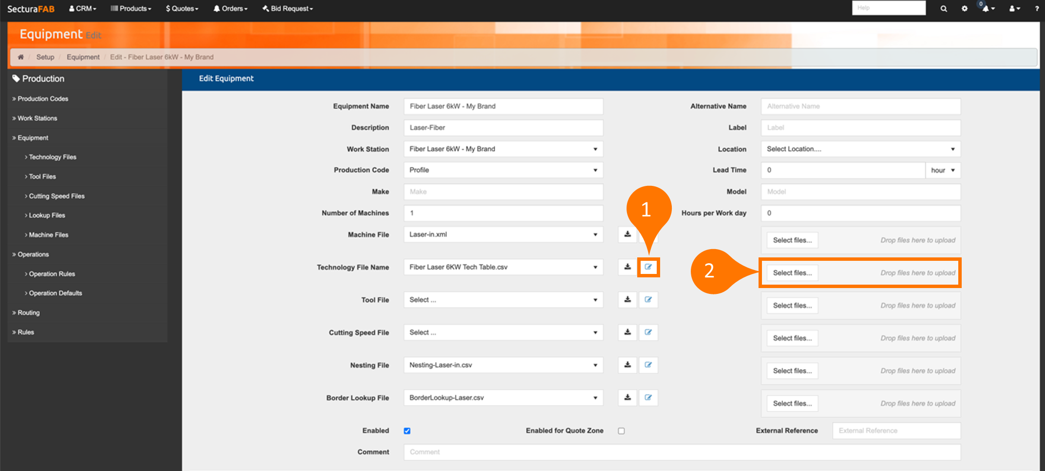The image size is (1045, 471).
Task: Open the Select Location dropdown
Action: point(860,149)
